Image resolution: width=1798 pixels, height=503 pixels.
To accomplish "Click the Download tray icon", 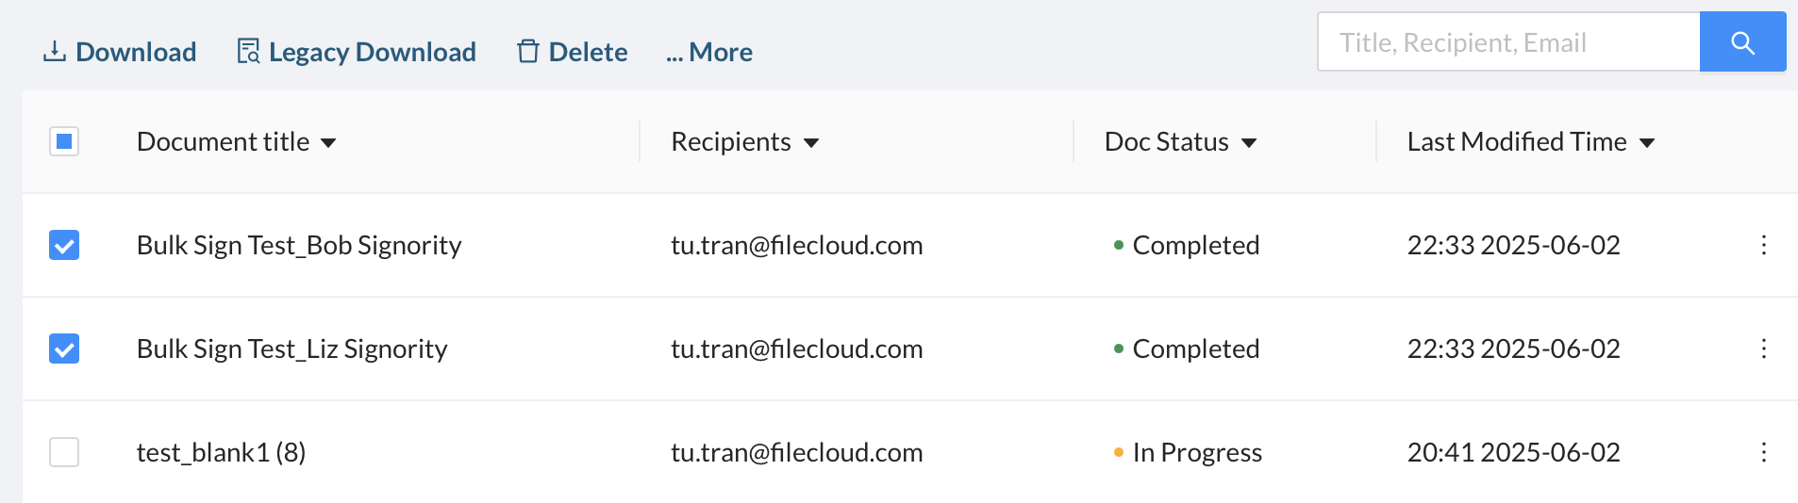I will point(55,52).
